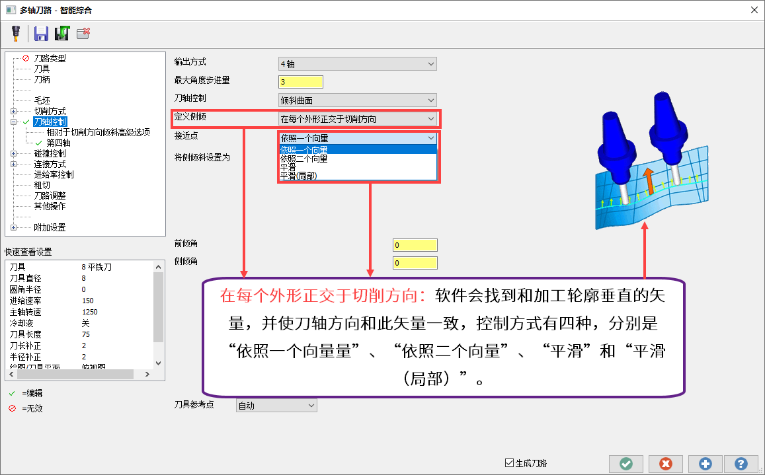Select 粗切 in the tree

tap(42, 186)
